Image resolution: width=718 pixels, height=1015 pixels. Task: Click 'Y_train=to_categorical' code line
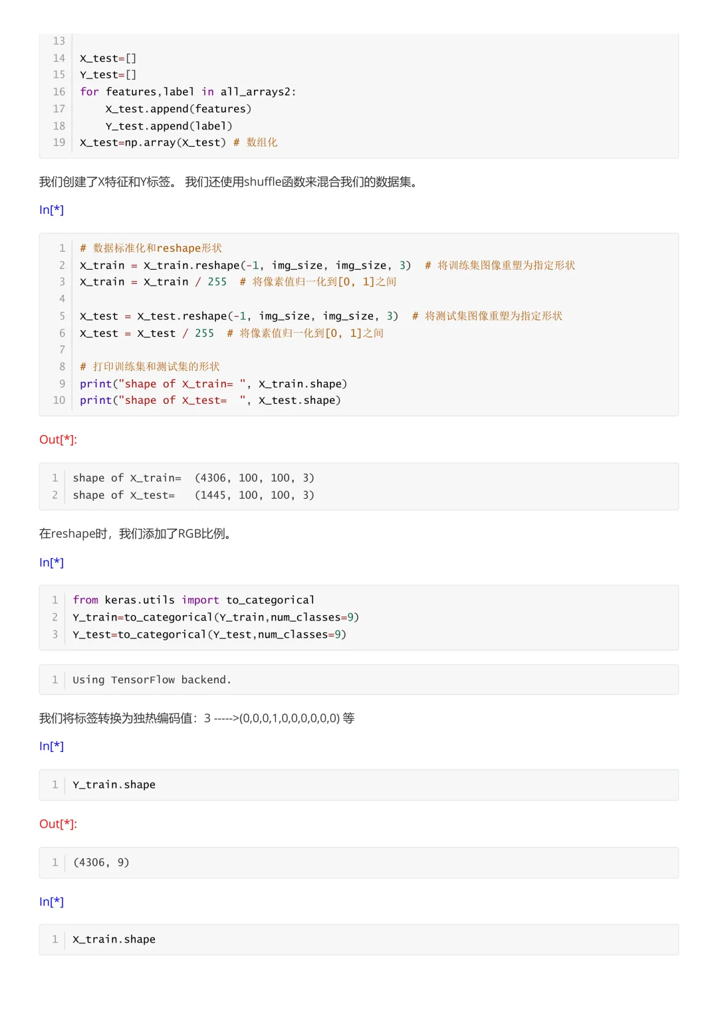[x=216, y=618]
